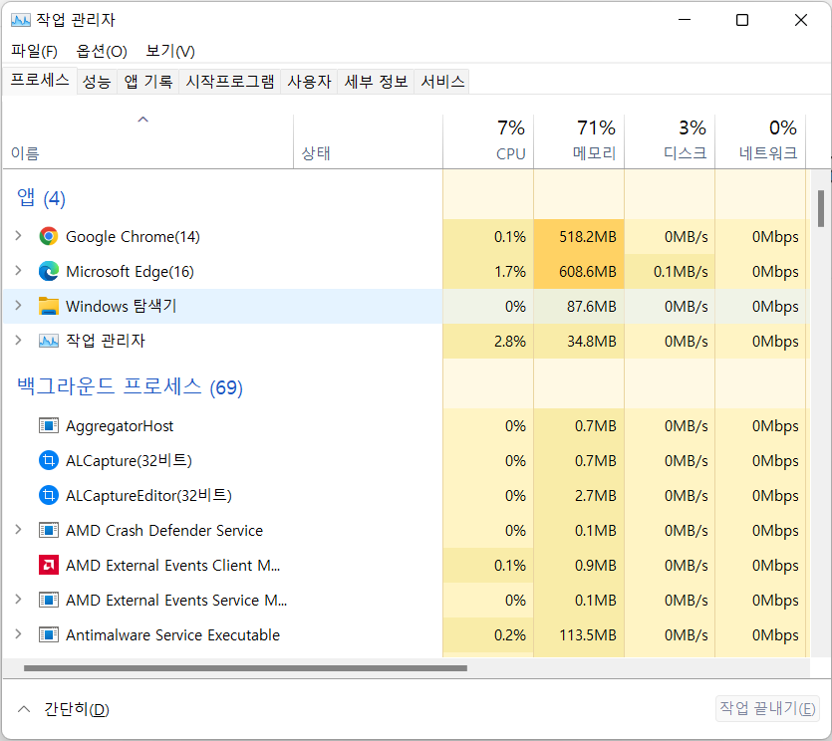Click the vertical scrollbar thumb
This screenshot has width=832, height=741.
tap(821, 208)
